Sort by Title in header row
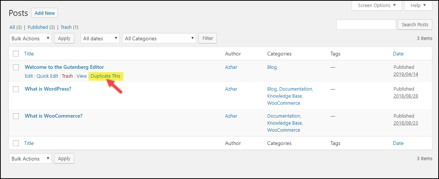Viewport: 439px width, 179px height. click(x=29, y=54)
